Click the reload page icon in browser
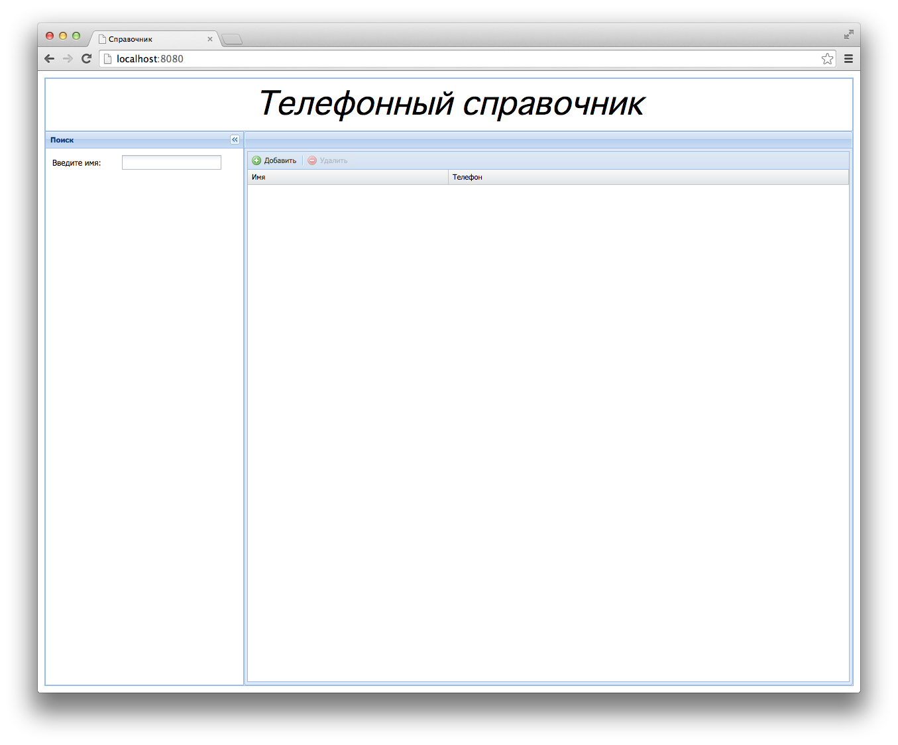 click(86, 58)
